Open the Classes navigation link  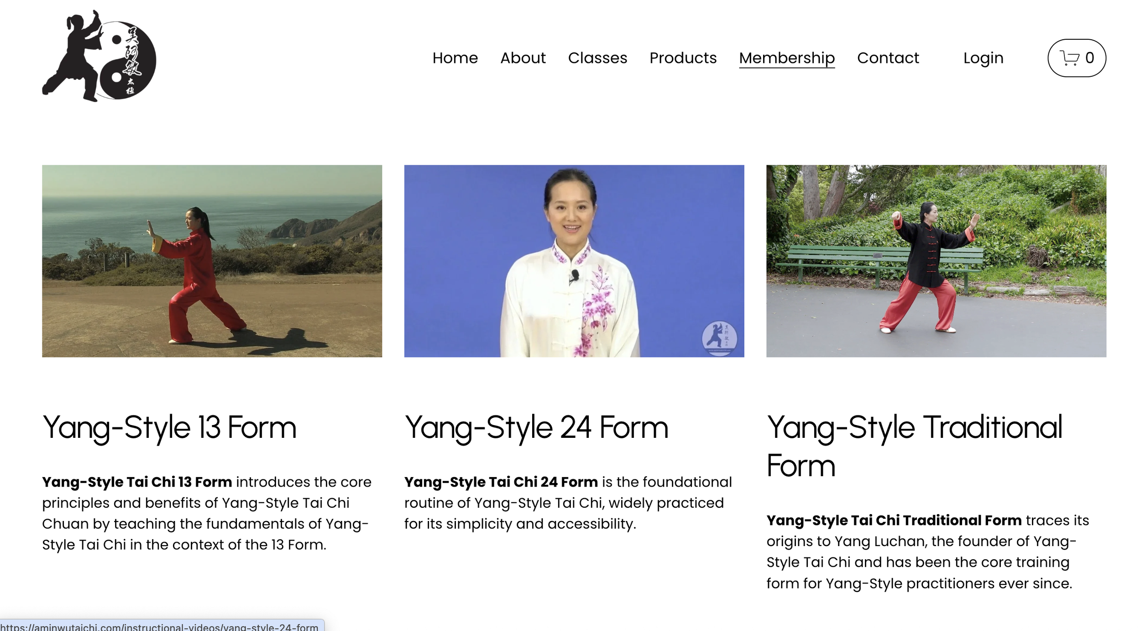pos(597,58)
